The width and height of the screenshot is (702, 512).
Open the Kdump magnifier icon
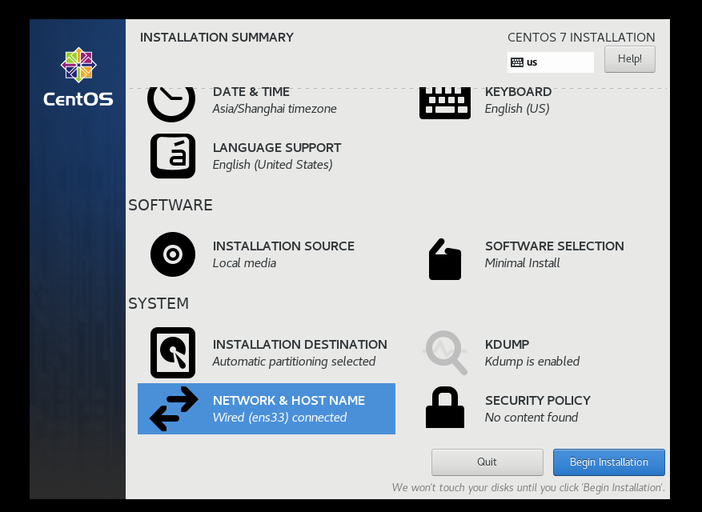[446, 353]
